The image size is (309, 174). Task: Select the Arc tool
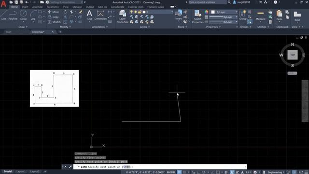point(33,15)
